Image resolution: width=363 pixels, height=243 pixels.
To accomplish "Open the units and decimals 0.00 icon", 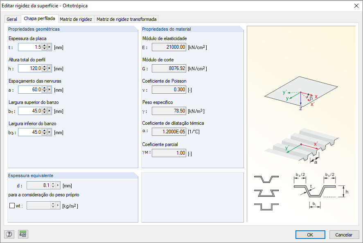I will (x=23, y=234).
